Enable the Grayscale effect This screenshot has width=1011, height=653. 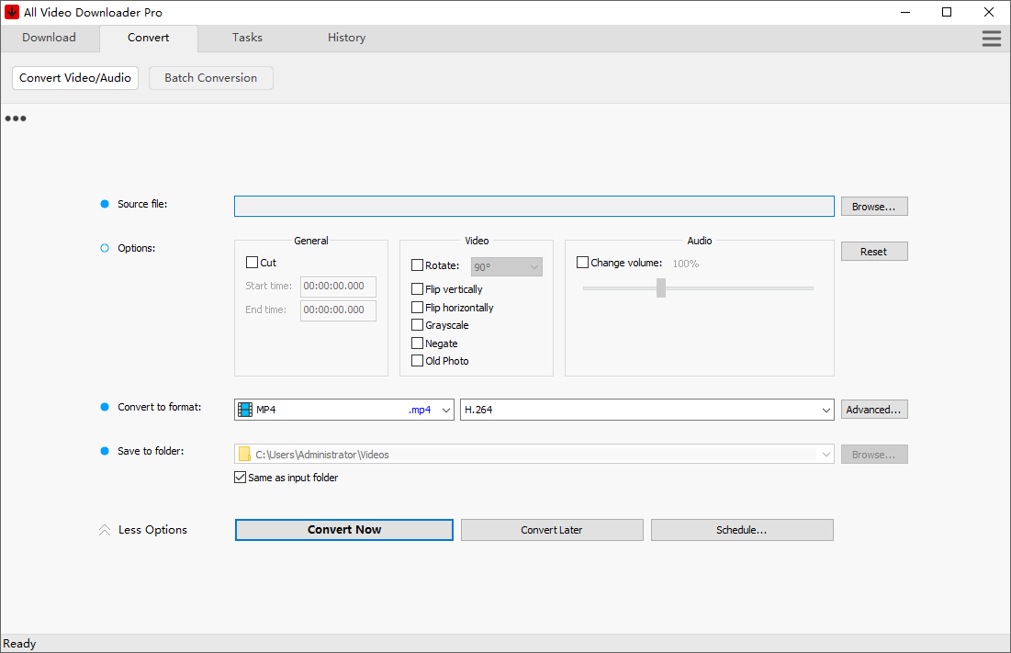pos(417,324)
